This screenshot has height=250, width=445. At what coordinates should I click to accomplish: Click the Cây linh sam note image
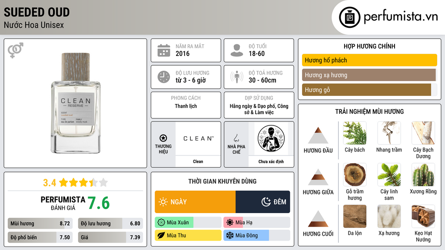coord(389,174)
